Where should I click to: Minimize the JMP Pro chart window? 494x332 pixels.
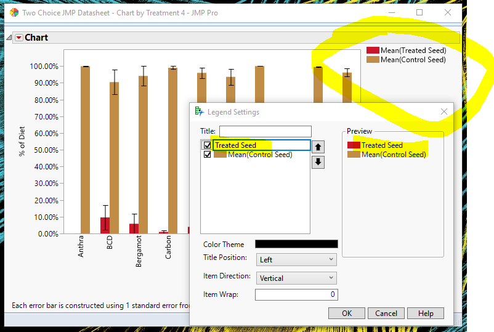(x=392, y=12)
